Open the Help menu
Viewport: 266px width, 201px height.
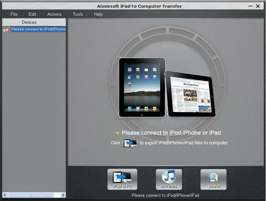98,14
